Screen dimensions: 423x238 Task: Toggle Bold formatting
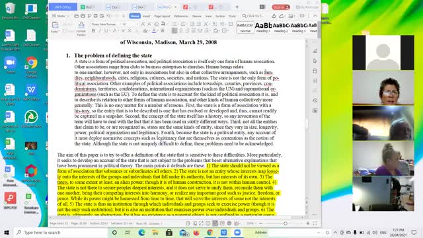(93, 31)
